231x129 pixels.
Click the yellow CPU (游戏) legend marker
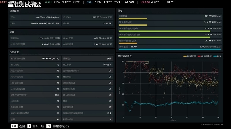click(x=185, y=56)
